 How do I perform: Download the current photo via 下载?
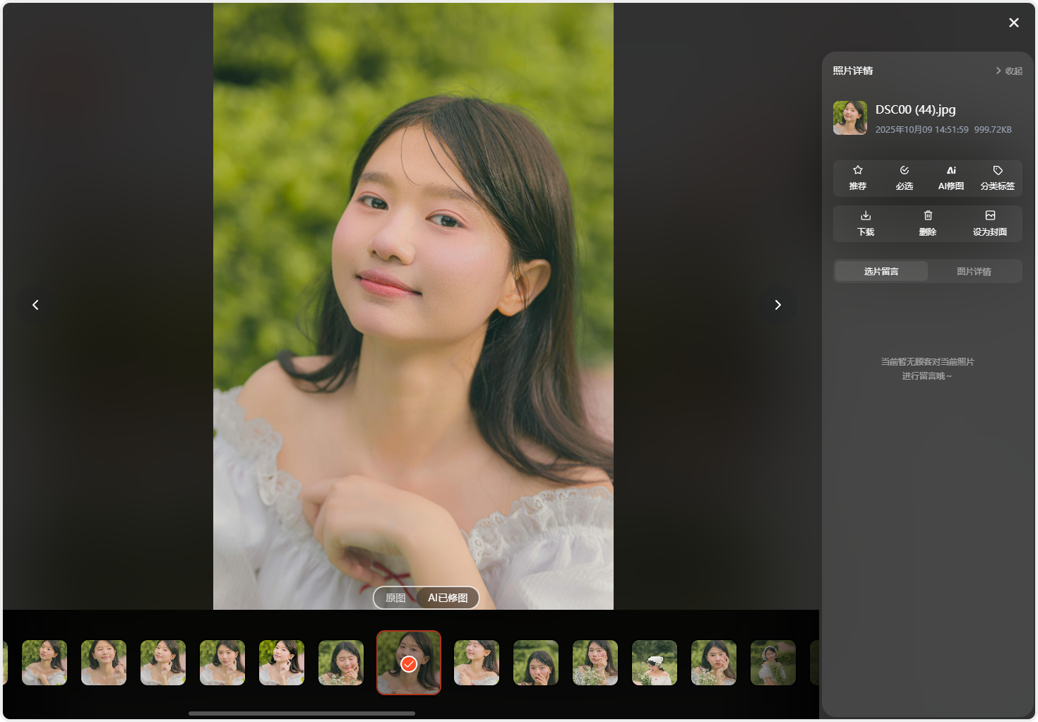[866, 223]
